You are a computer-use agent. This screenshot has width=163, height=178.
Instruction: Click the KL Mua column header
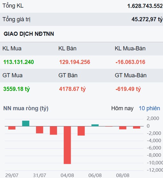[12, 48]
